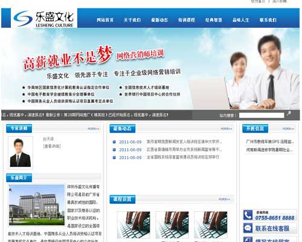Click the online customer service chat icon
This screenshot has height=242, width=302.
tap(248, 228)
